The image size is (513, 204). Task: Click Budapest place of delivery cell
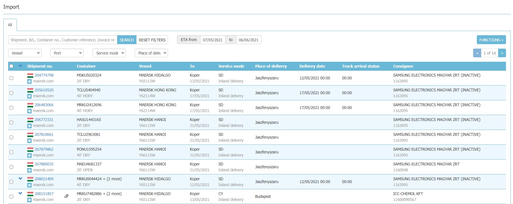263,196
